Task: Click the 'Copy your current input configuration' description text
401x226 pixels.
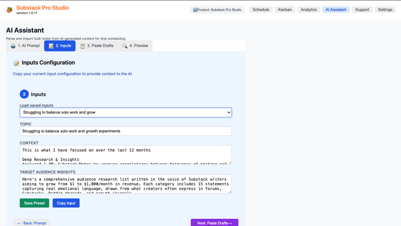Action: (x=73, y=74)
